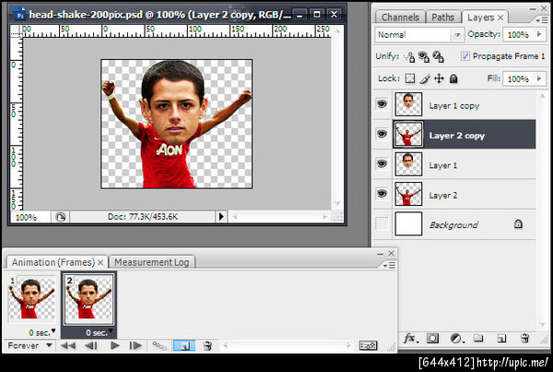This screenshot has width=553, height=372.
Task: Click the Unify layer style icon
Action: pyautogui.click(x=438, y=56)
